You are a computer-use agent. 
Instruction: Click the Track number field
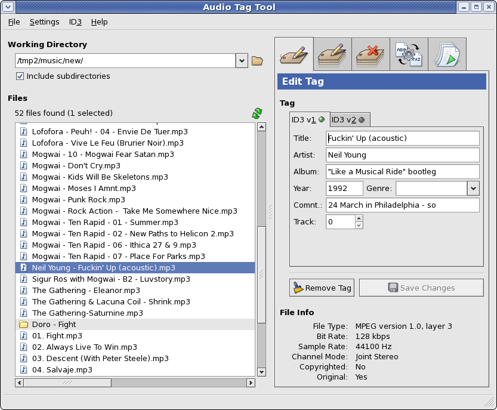tap(341, 221)
